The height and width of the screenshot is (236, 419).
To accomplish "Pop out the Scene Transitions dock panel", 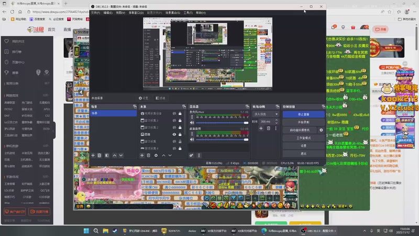I will click(278, 107).
